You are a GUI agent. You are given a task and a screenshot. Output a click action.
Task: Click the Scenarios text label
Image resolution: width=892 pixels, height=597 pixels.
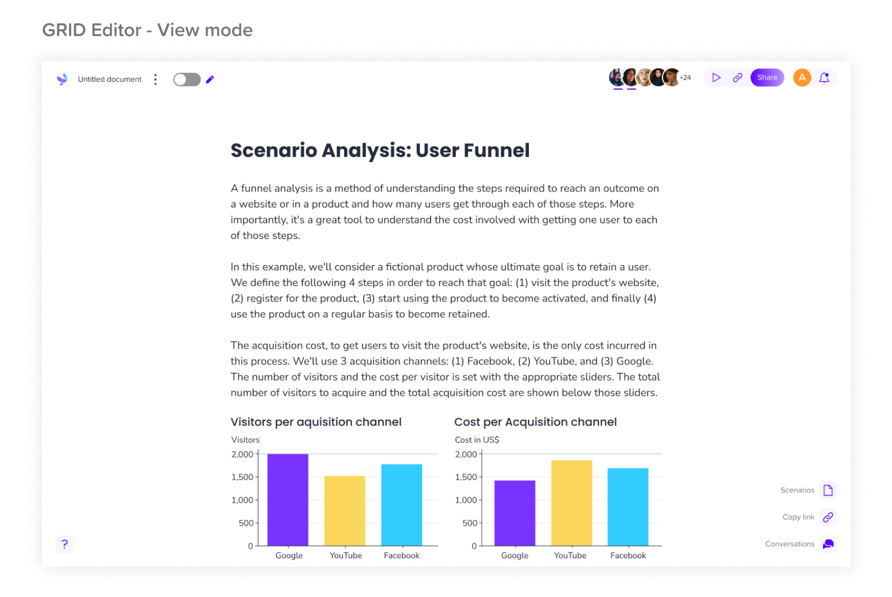(x=797, y=490)
